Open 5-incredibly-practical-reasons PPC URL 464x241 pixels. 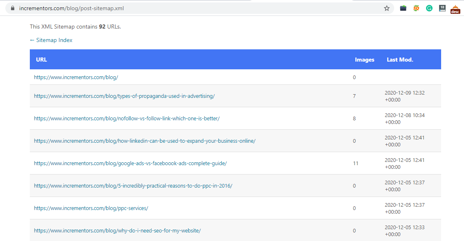[133, 186]
